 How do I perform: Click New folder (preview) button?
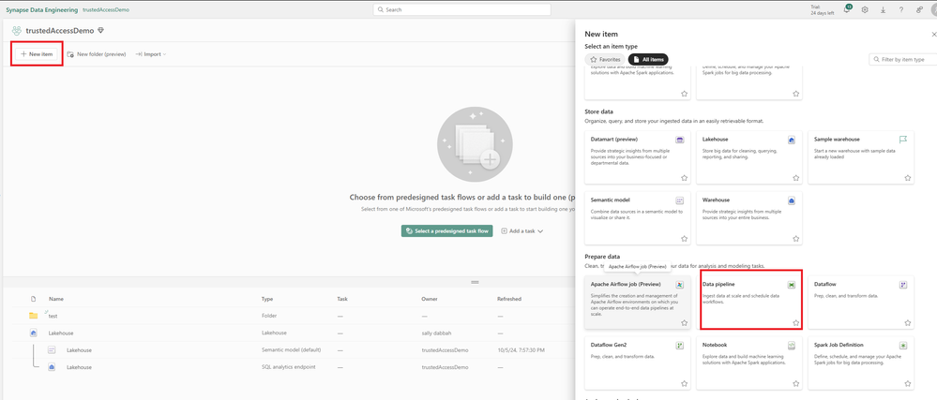tap(97, 54)
